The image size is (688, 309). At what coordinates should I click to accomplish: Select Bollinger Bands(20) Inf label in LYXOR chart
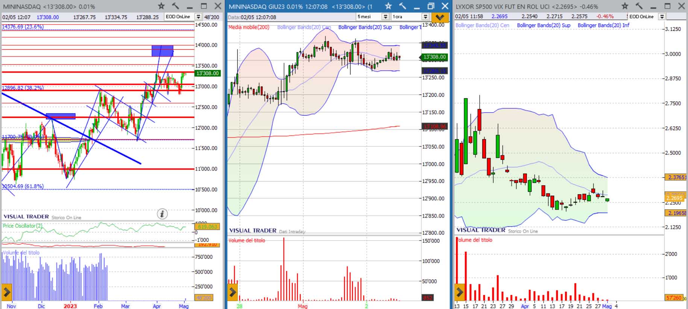tap(603, 25)
